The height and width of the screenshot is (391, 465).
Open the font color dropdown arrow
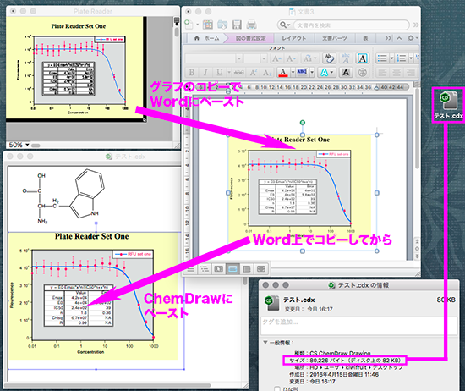point(293,72)
